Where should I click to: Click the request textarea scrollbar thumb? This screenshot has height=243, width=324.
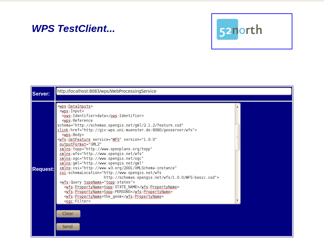tap(237, 137)
